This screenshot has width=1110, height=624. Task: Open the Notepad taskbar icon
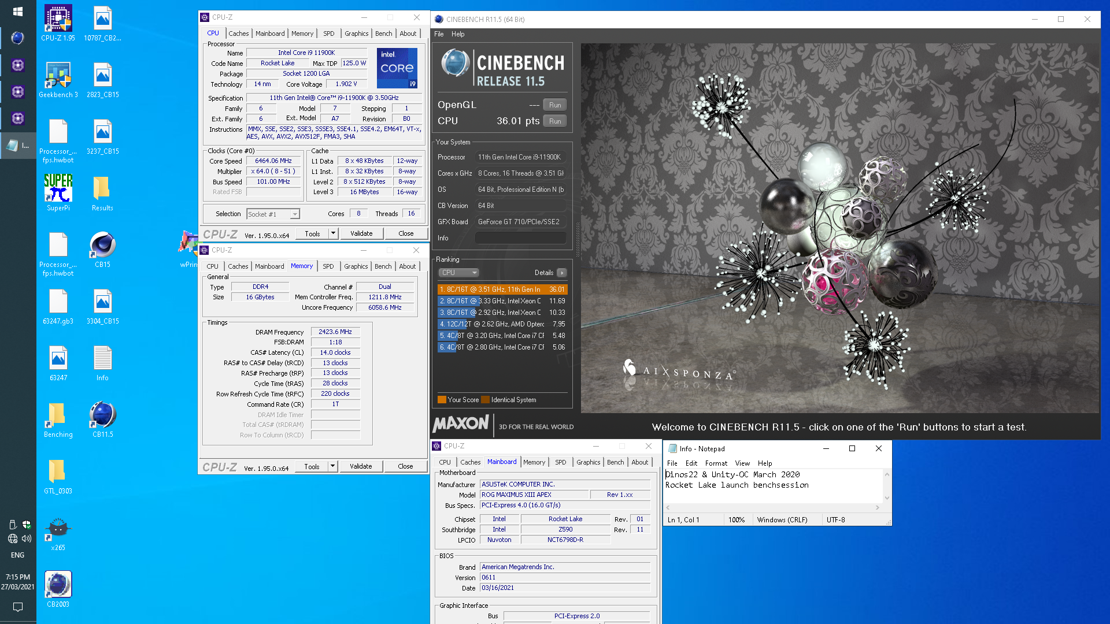[18, 145]
